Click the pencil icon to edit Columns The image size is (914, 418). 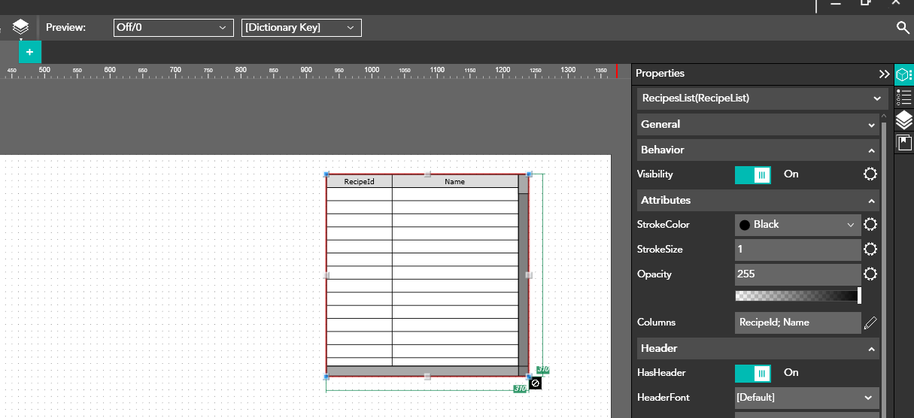click(870, 323)
